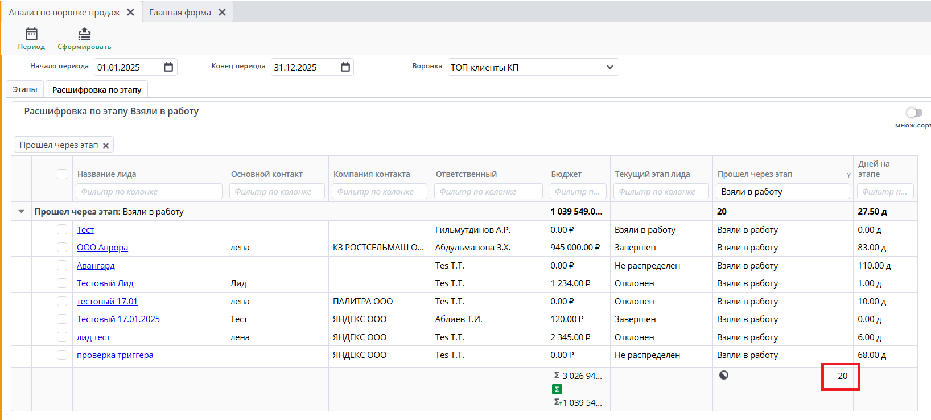Open calendar picker for Конец периода
The height and width of the screenshot is (420, 931).
(345, 67)
